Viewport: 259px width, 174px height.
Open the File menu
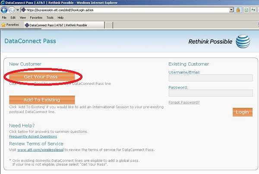pyautogui.click(x=4, y=18)
